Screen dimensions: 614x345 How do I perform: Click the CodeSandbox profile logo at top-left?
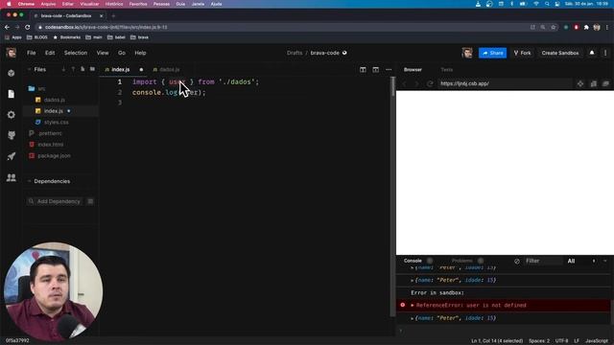11,53
